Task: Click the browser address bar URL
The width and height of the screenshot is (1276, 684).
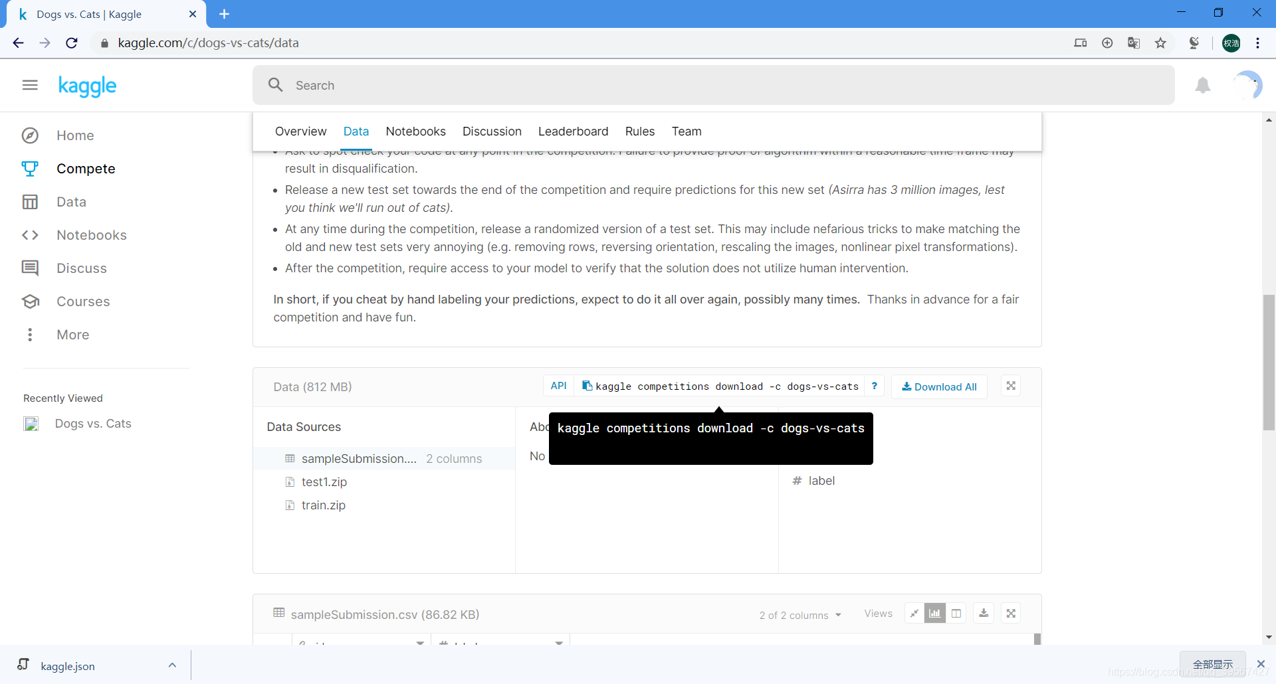Action: (x=208, y=43)
